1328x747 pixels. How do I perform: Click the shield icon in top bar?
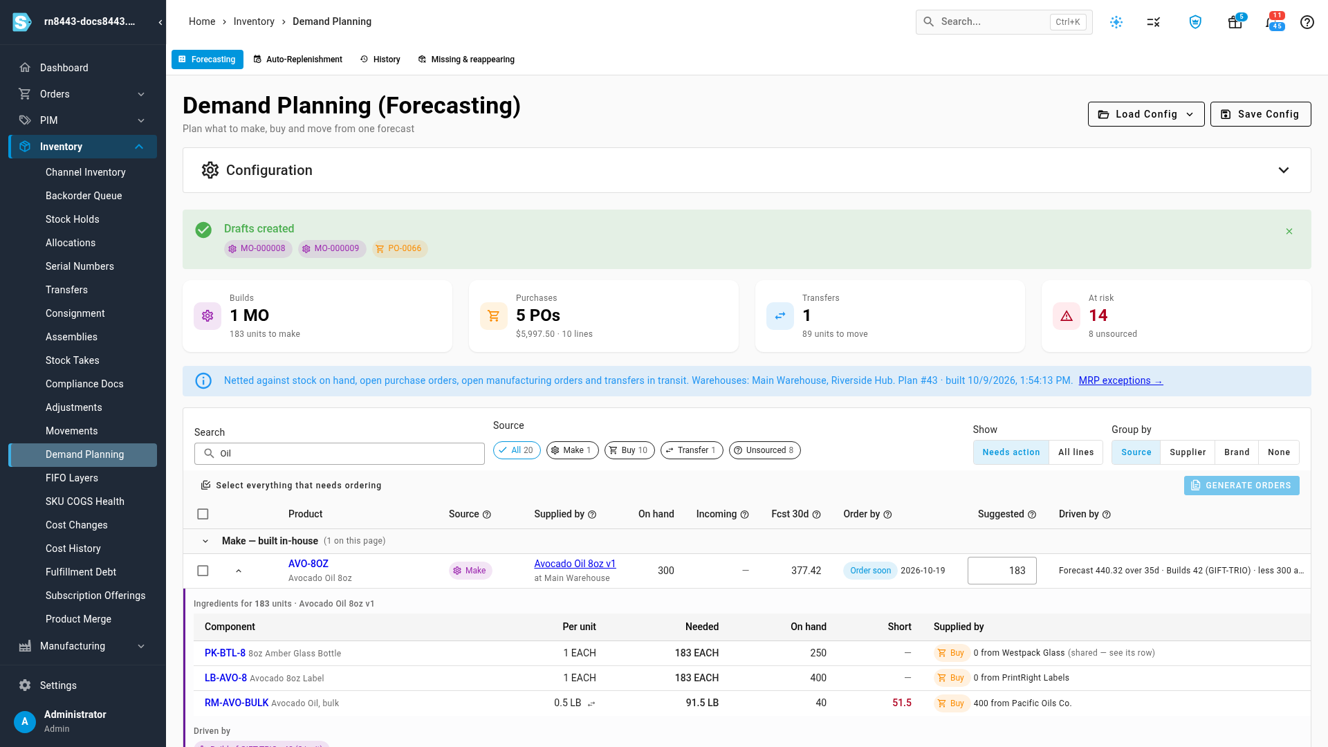(1195, 22)
